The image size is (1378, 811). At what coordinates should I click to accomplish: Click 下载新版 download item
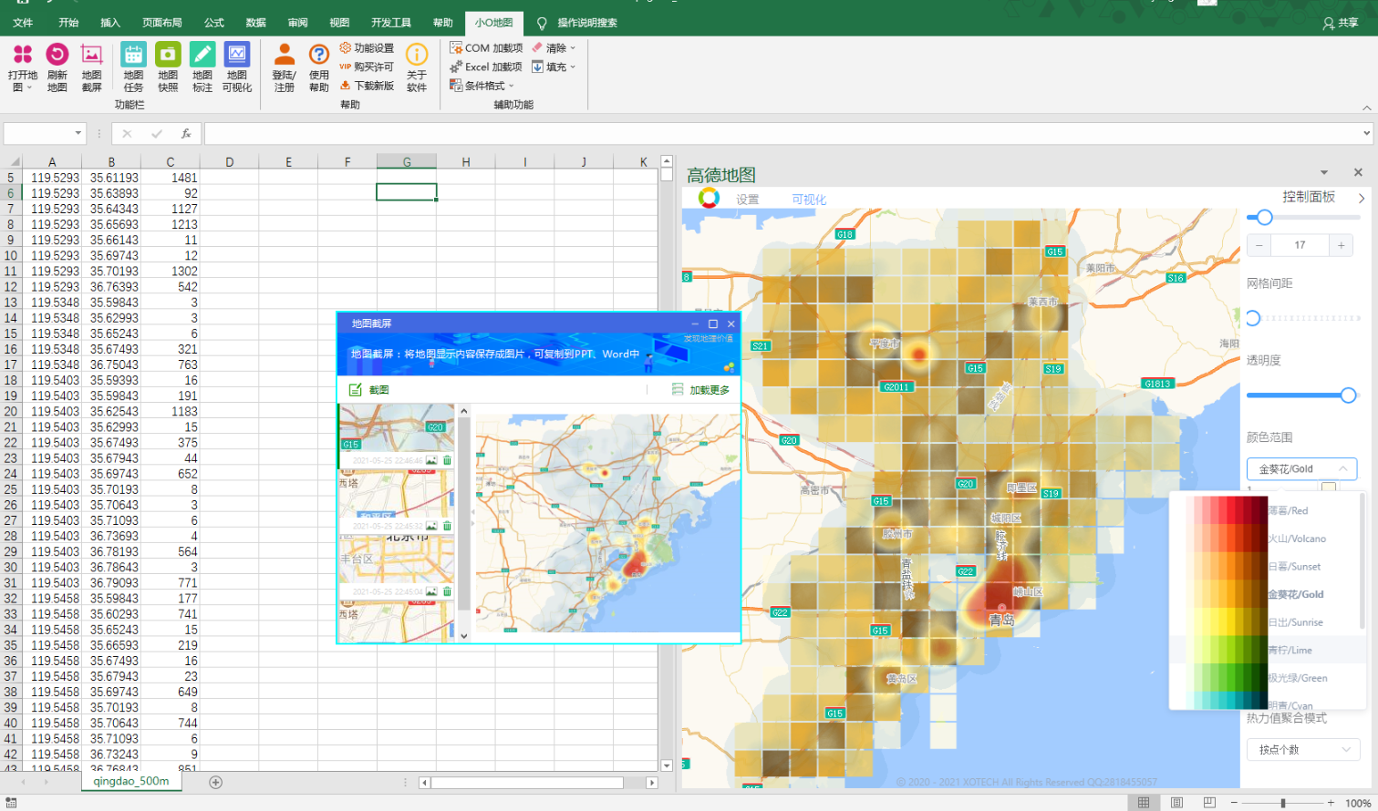click(x=367, y=86)
